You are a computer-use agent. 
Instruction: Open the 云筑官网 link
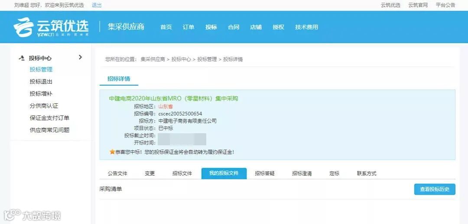[418, 5]
